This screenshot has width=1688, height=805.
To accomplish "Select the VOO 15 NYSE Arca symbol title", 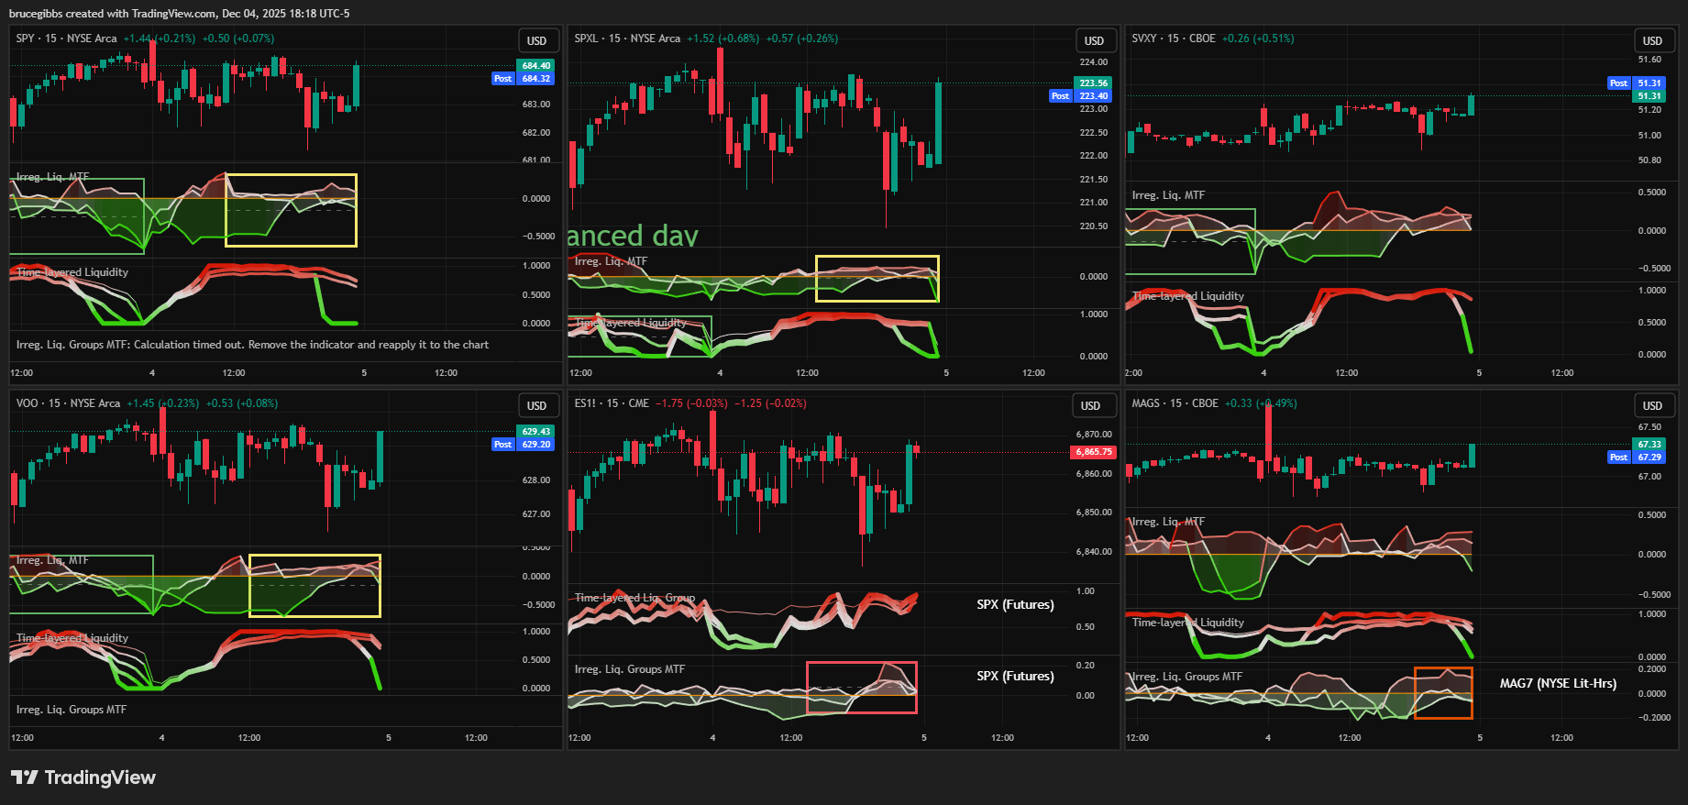I will point(68,403).
